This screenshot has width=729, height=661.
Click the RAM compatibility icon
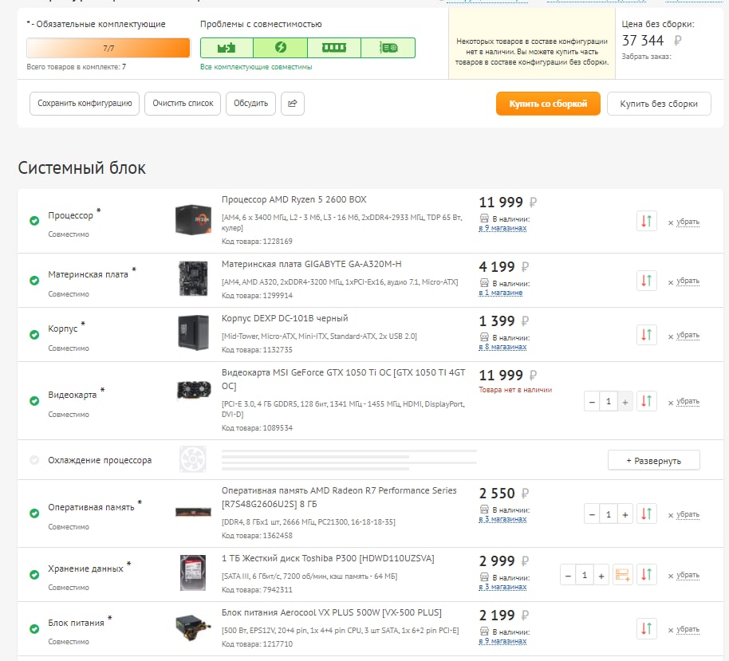[333, 48]
